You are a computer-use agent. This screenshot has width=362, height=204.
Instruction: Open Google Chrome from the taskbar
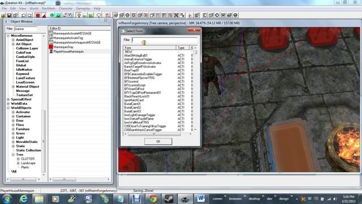tap(153, 199)
